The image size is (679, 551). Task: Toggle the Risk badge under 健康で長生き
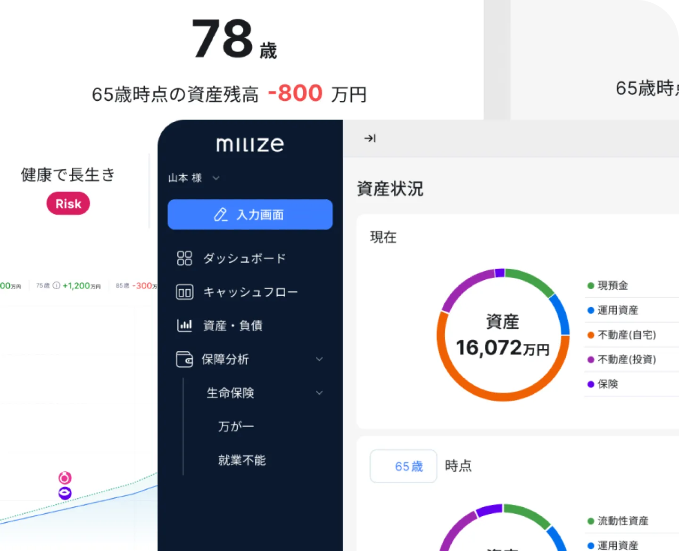[68, 203]
